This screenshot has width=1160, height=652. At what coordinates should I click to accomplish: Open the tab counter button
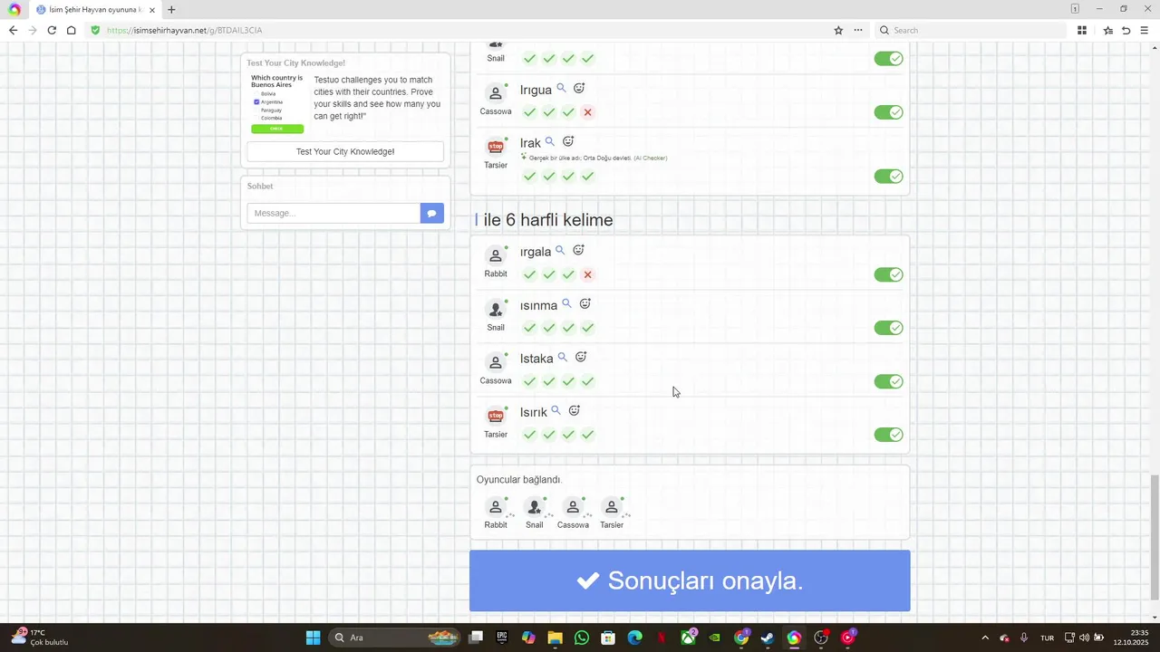click(1075, 9)
